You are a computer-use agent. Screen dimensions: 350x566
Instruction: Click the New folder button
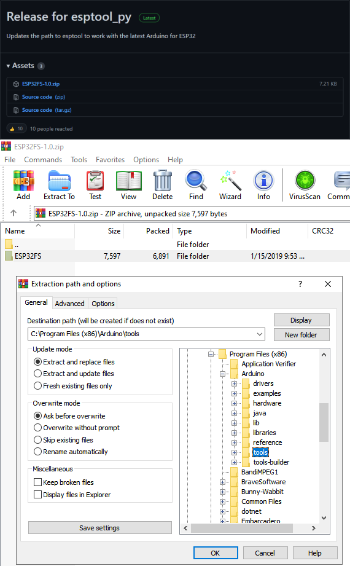(x=301, y=334)
